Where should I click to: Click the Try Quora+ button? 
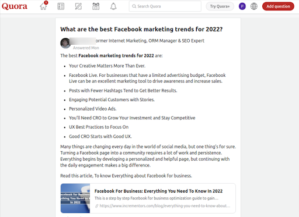coord(220,6)
